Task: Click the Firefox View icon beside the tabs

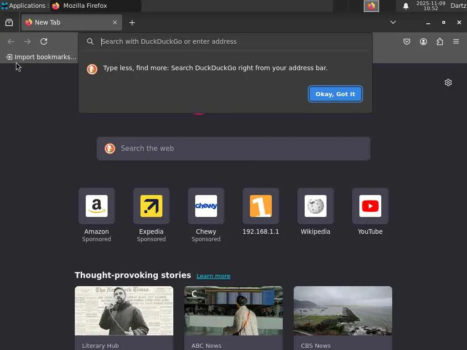Action: [x=9, y=23]
